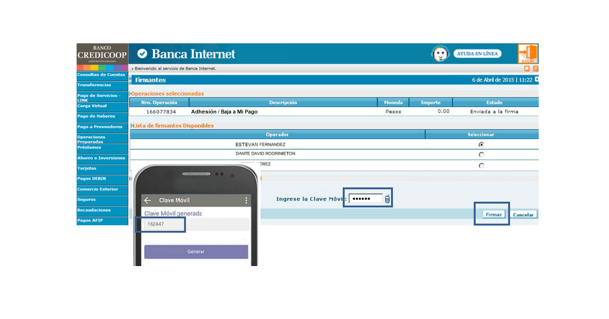This screenshot has width=609, height=319.
Task: Click description Adhesión / Baja a Mi Pago
Action: [224, 112]
